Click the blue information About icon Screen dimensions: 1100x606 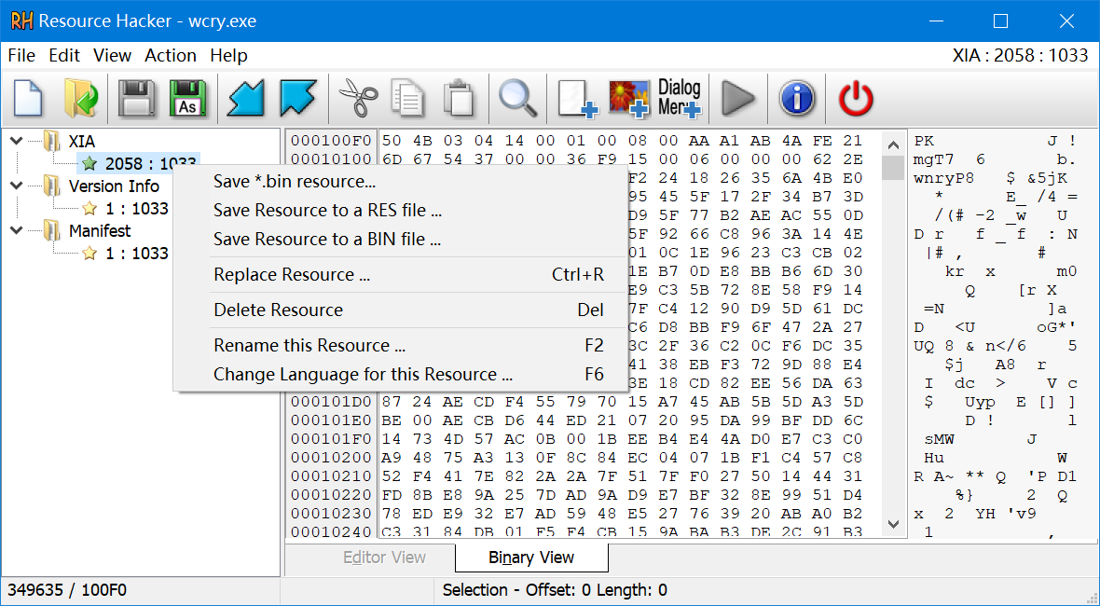point(797,97)
